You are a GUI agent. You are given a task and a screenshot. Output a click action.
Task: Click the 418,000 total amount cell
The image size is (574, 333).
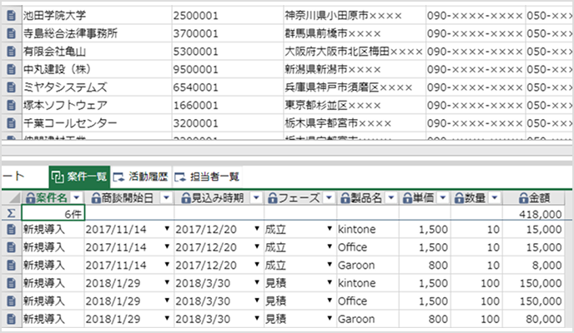534,214
